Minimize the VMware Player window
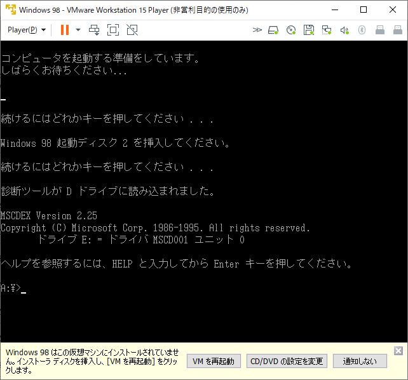The width and height of the screenshot is (408, 380). (335, 10)
